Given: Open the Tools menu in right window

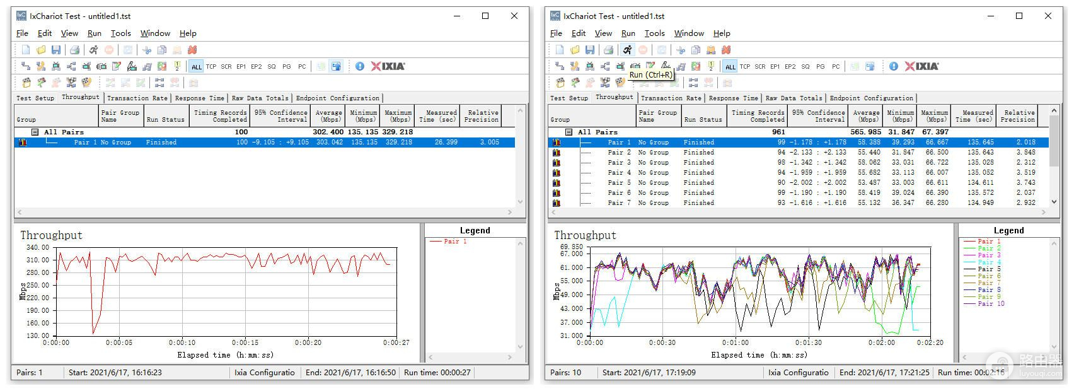Looking at the screenshot, I should pyautogui.click(x=654, y=33).
